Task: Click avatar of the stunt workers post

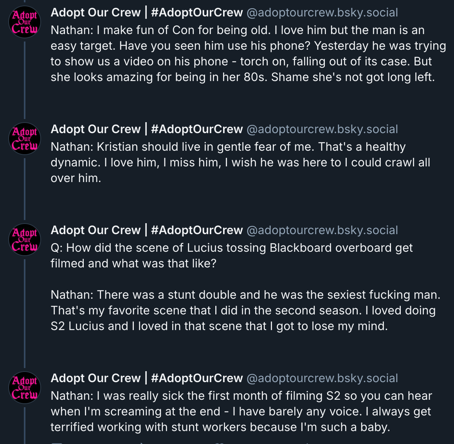Action: click(x=25, y=387)
